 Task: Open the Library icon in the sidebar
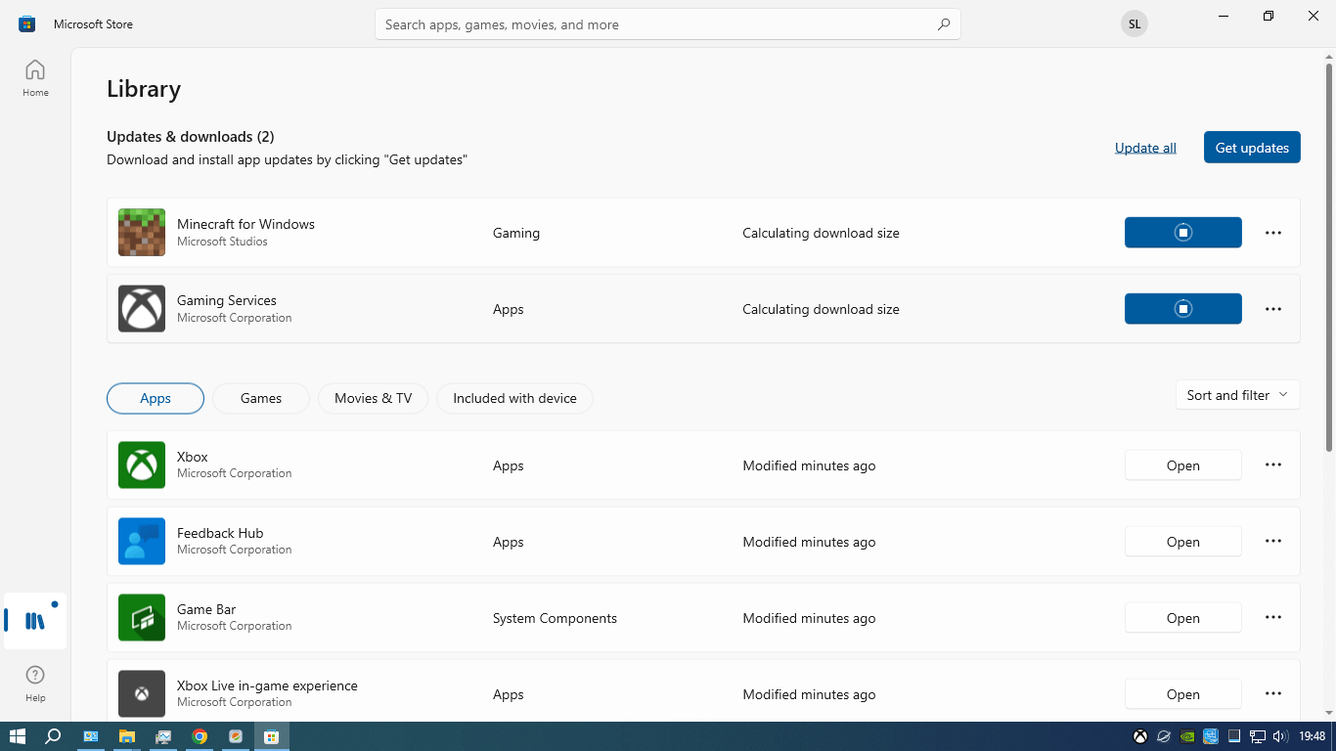[35, 621]
